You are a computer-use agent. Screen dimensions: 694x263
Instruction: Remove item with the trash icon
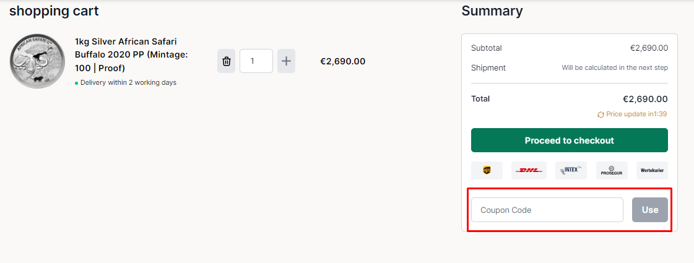coord(227,61)
